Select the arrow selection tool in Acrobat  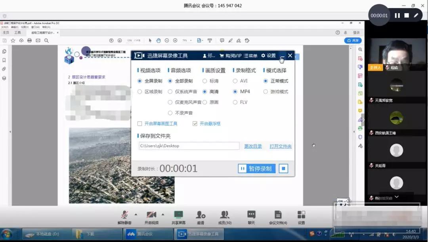tap(150, 41)
